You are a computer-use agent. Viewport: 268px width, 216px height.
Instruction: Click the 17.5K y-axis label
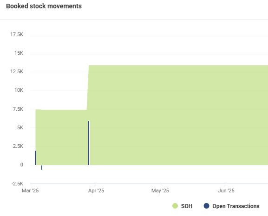click(17, 34)
